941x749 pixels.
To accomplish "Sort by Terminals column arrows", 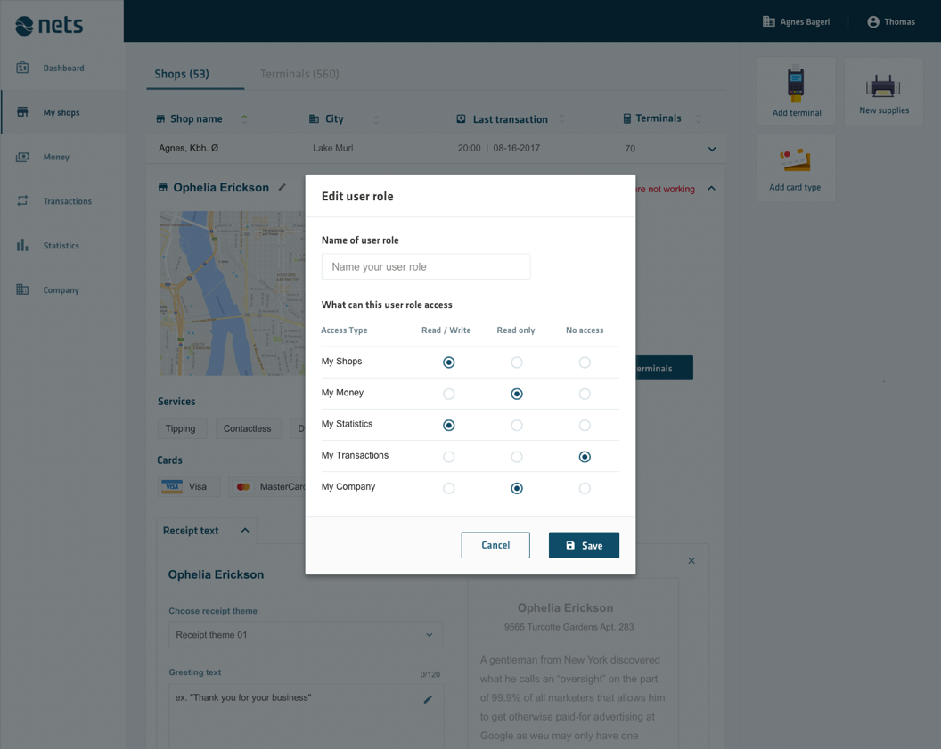I will [x=698, y=118].
